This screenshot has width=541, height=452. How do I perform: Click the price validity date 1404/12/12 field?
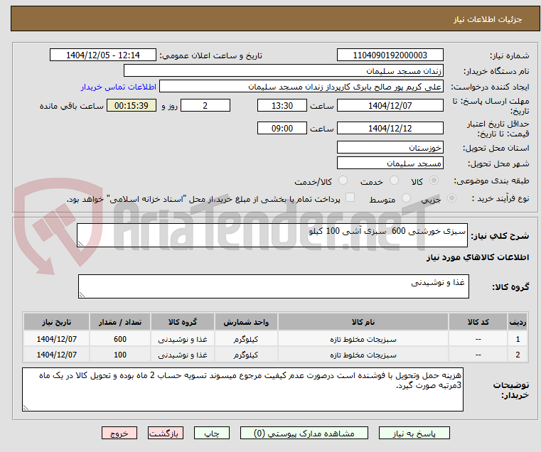pyautogui.click(x=390, y=129)
